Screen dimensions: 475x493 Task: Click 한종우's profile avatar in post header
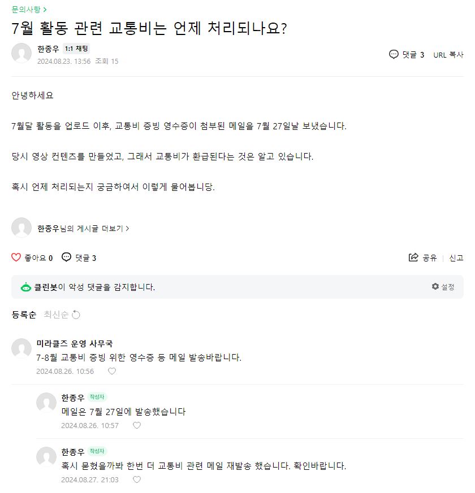(21, 53)
